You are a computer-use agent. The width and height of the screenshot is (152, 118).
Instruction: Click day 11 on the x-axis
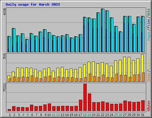coord(53,115)
